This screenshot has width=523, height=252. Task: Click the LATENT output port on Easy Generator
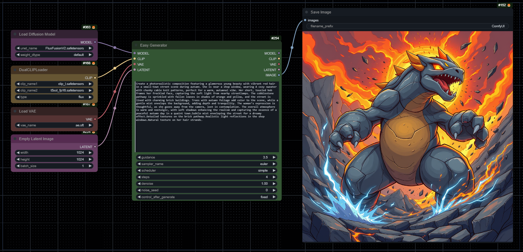click(279, 70)
